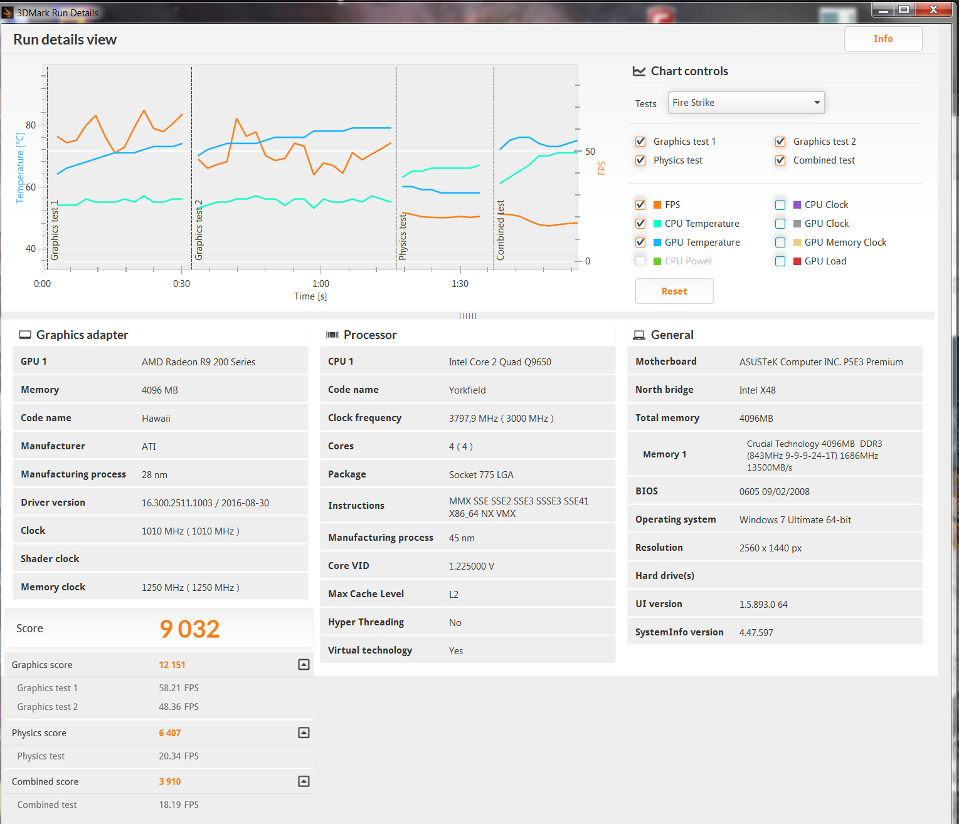Click the Info button
Screen dimensions: 959x824
point(883,39)
